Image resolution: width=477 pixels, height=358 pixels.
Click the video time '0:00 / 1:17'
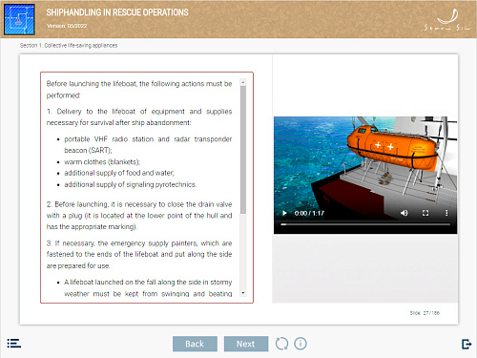[x=309, y=213]
